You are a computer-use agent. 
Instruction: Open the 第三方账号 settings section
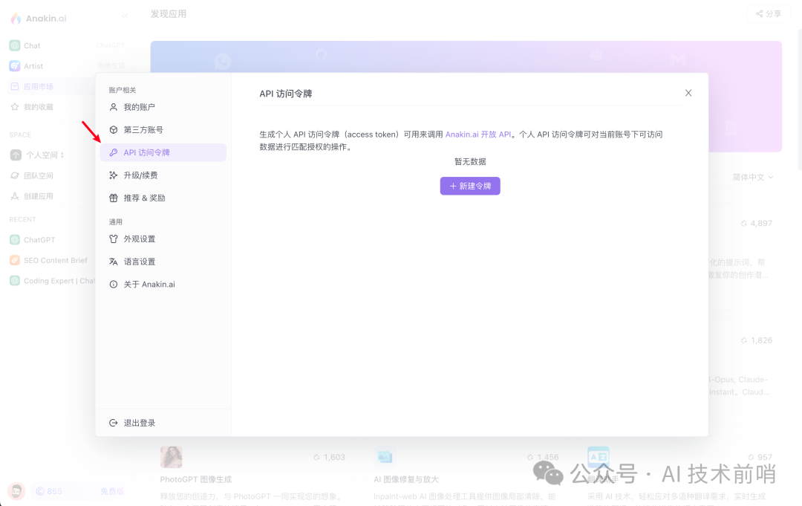pyautogui.click(x=163, y=129)
